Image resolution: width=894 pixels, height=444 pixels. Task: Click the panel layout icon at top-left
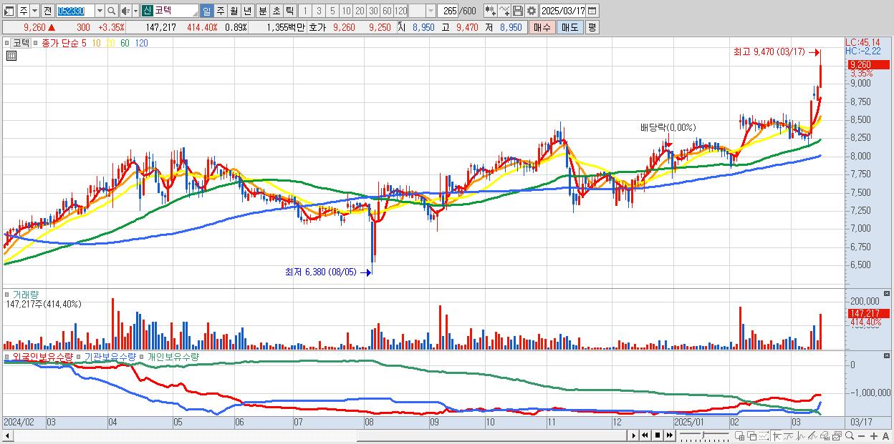(9, 11)
